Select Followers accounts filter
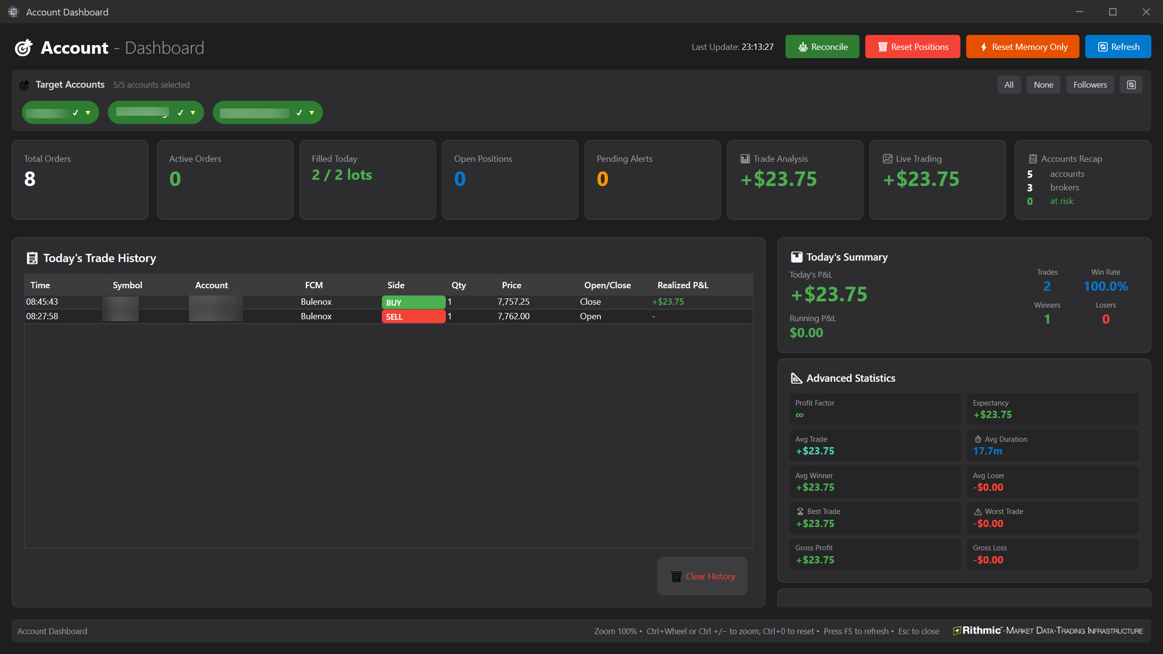The width and height of the screenshot is (1163, 654). coord(1090,85)
